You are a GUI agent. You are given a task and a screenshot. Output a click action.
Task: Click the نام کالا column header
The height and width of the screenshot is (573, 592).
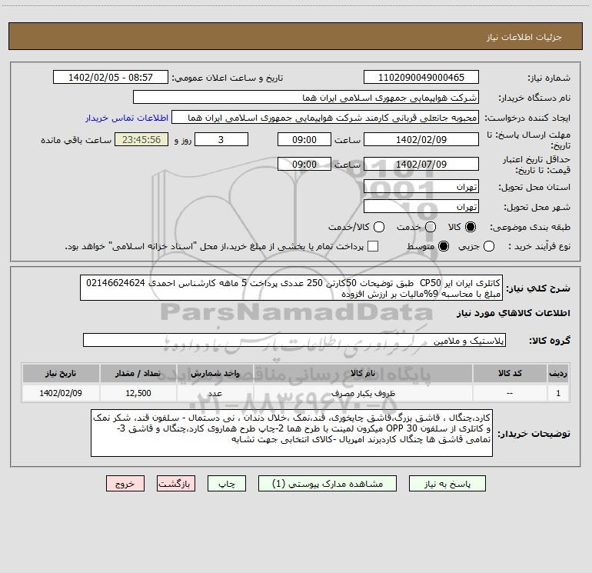click(363, 373)
